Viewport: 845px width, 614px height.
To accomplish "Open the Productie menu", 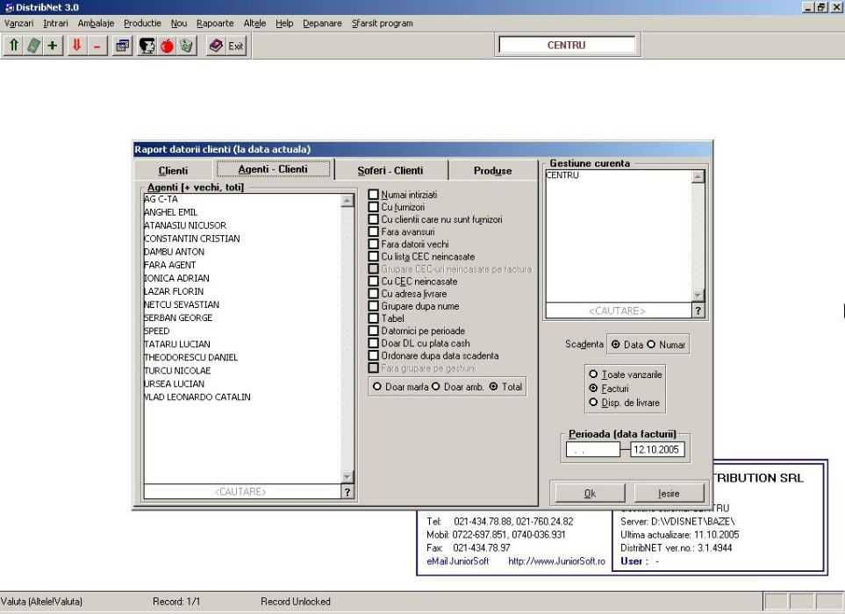I will pos(142,23).
